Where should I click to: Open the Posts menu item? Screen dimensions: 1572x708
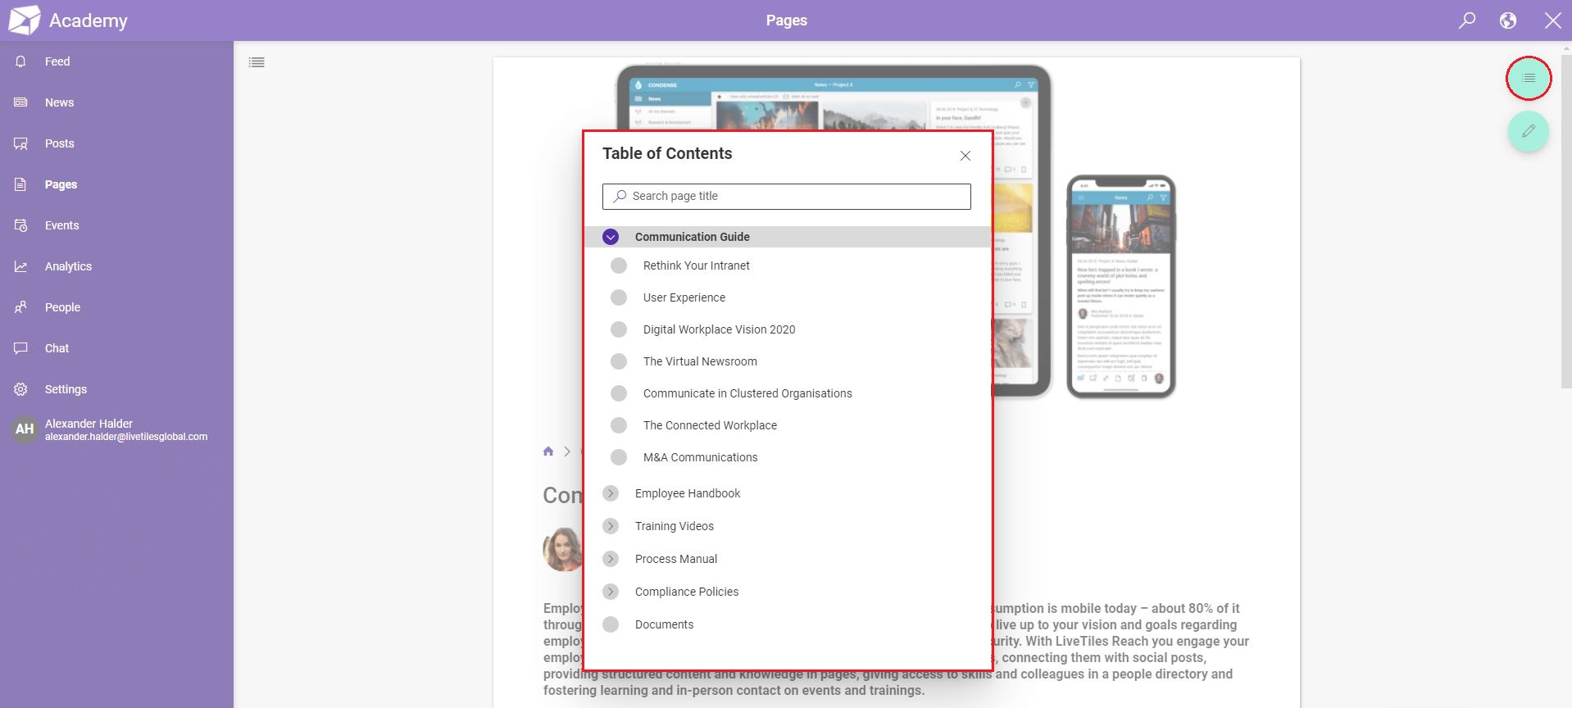point(59,143)
